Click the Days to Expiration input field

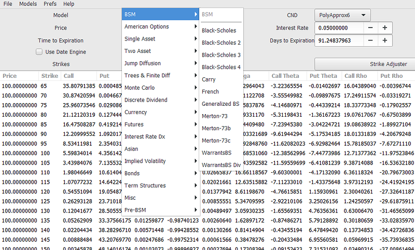(339, 40)
